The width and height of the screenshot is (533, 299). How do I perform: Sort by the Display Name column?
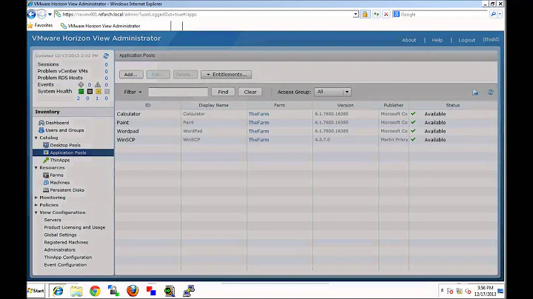click(x=214, y=105)
